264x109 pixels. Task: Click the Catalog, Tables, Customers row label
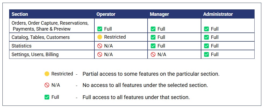41,37
